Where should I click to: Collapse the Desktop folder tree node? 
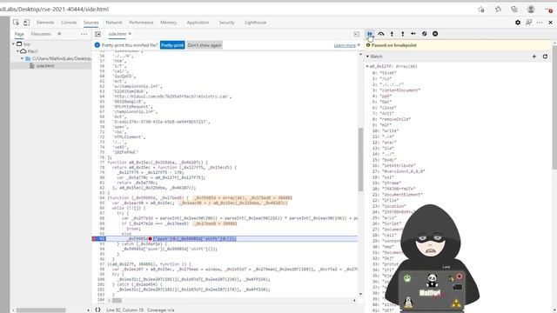22,58
